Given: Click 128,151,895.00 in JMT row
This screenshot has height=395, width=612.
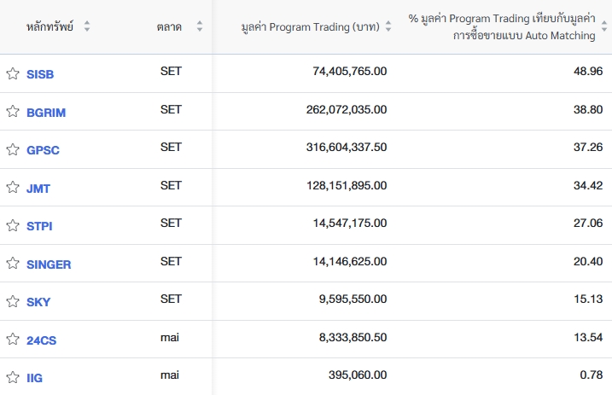Looking at the screenshot, I should pos(347,185).
